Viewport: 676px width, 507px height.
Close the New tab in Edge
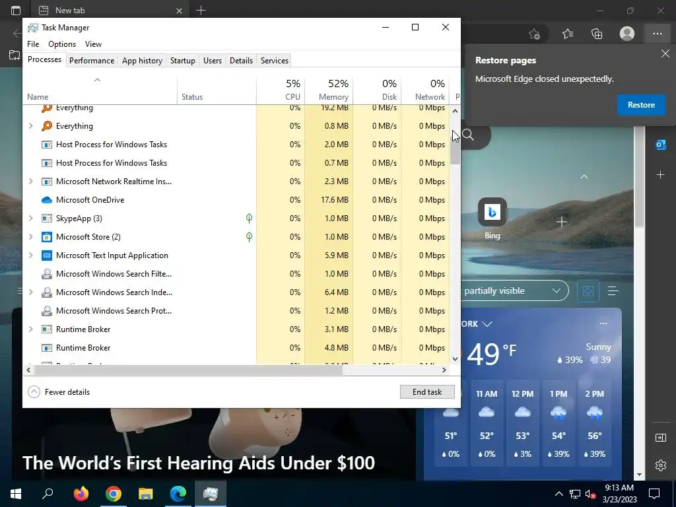(x=179, y=11)
